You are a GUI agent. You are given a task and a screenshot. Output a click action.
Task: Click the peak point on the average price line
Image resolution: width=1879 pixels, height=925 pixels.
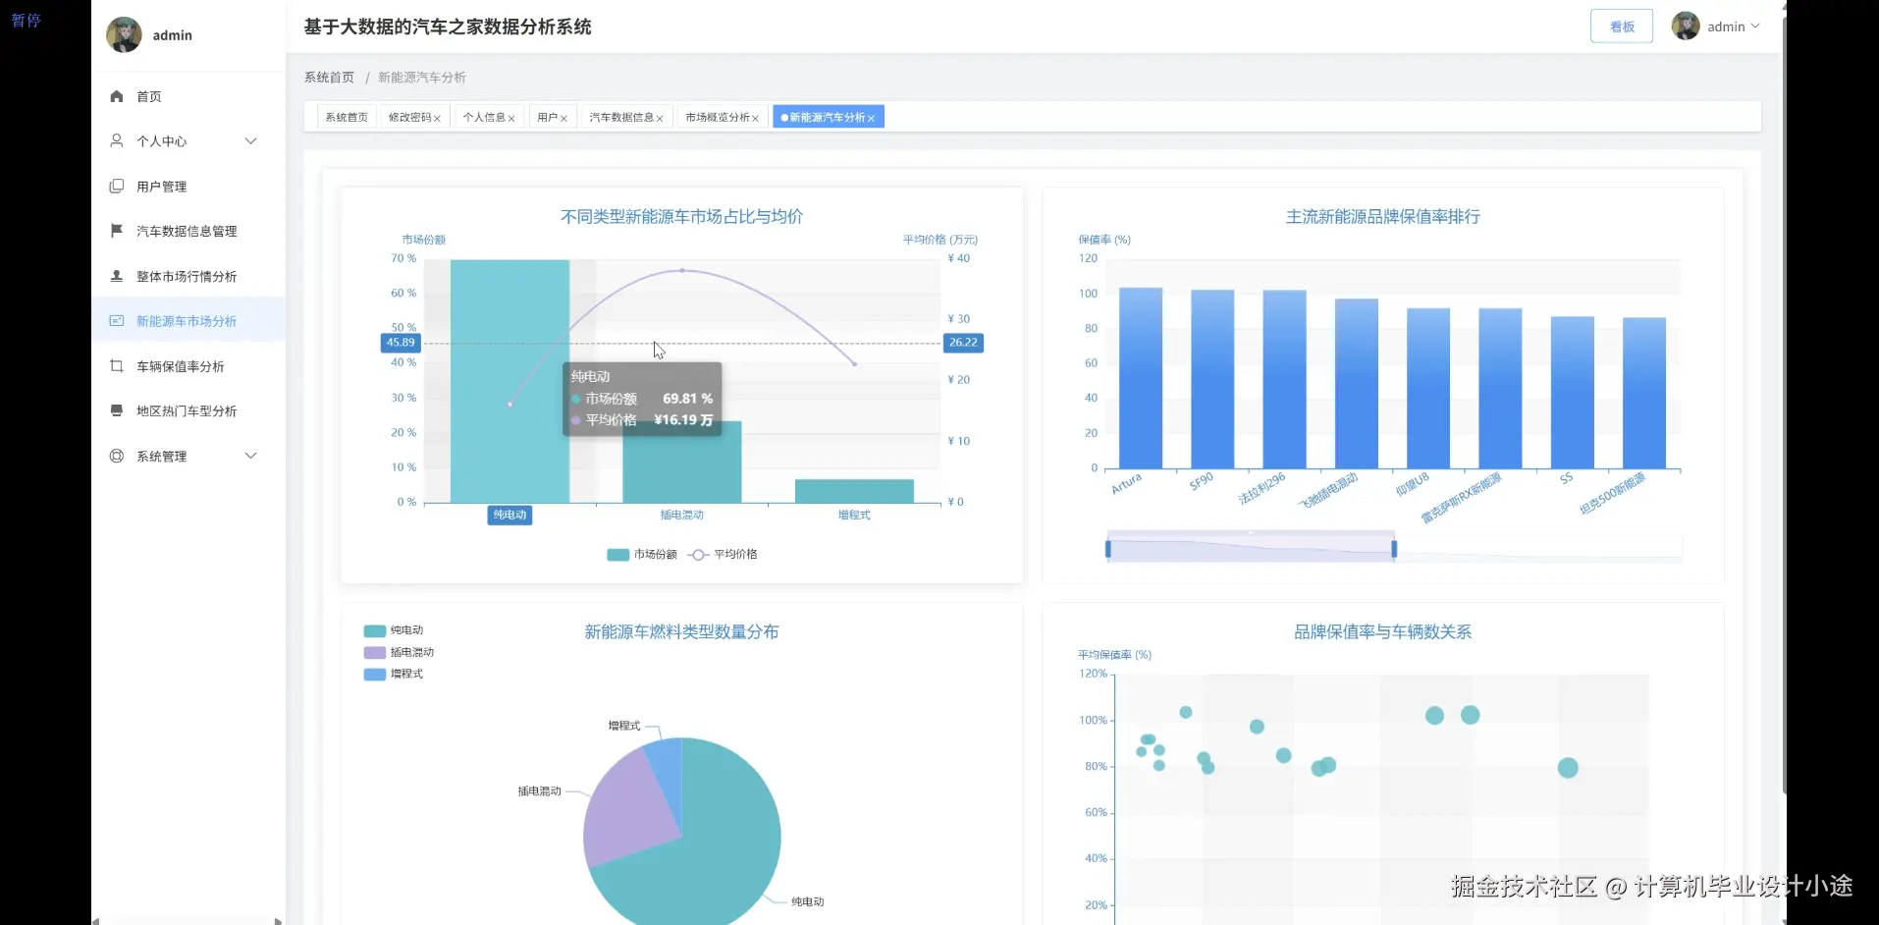pyautogui.click(x=682, y=270)
